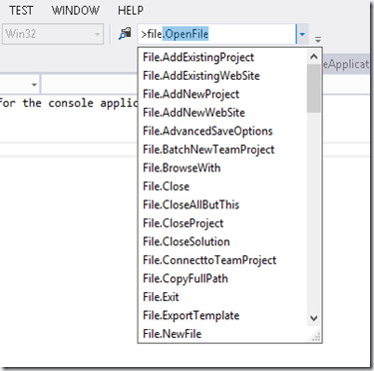The image size is (374, 371).
Task: Open the Win32 platform dropdown
Action: (x=53, y=34)
